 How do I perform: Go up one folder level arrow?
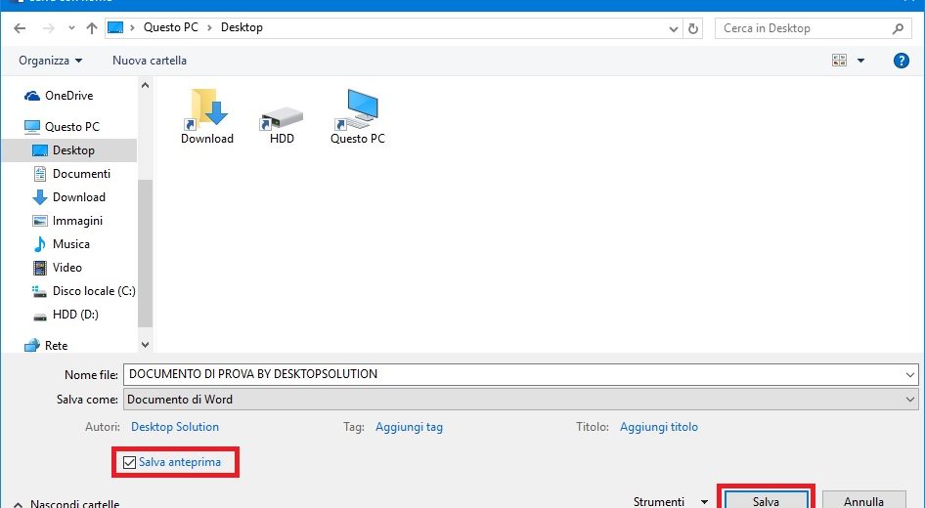tap(92, 28)
